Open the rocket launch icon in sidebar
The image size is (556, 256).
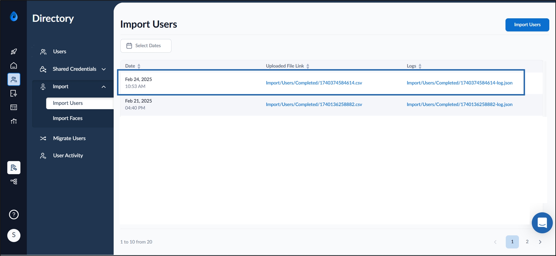pos(14,51)
